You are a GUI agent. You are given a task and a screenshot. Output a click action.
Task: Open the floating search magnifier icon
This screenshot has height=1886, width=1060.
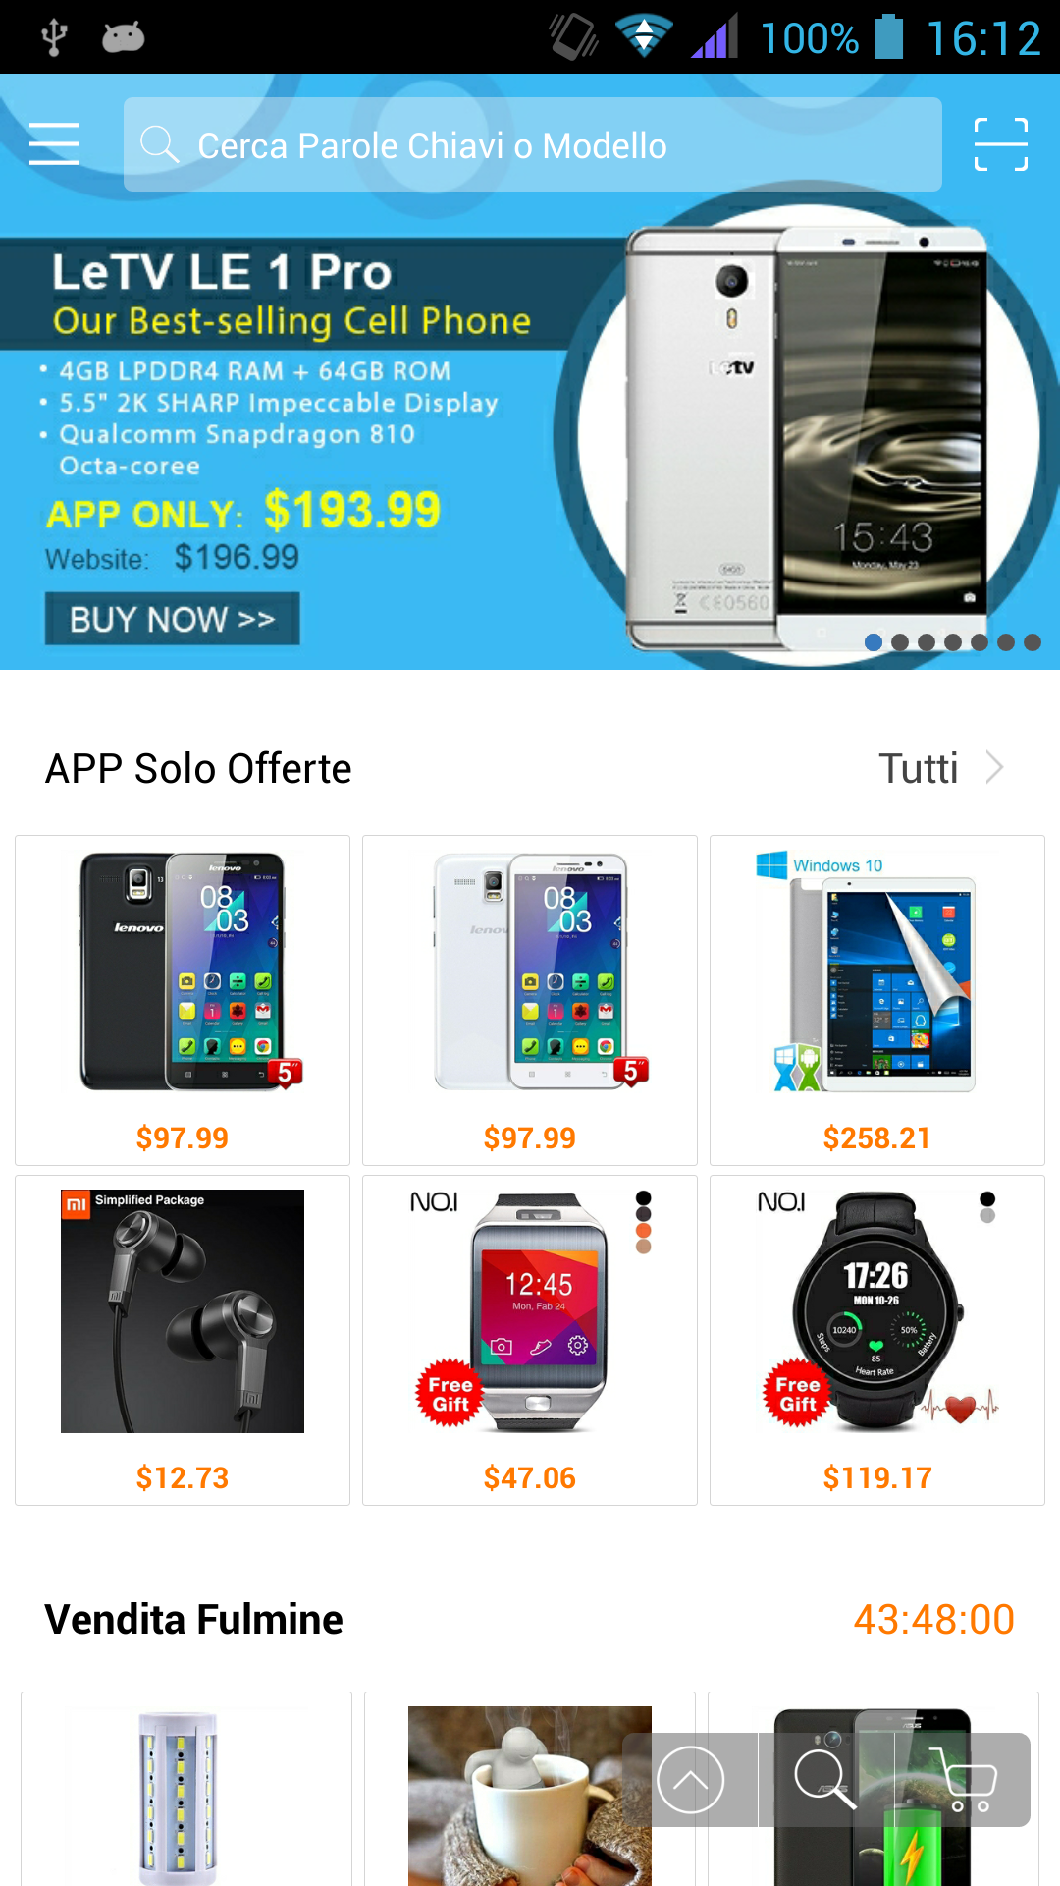pyautogui.click(x=824, y=1779)
